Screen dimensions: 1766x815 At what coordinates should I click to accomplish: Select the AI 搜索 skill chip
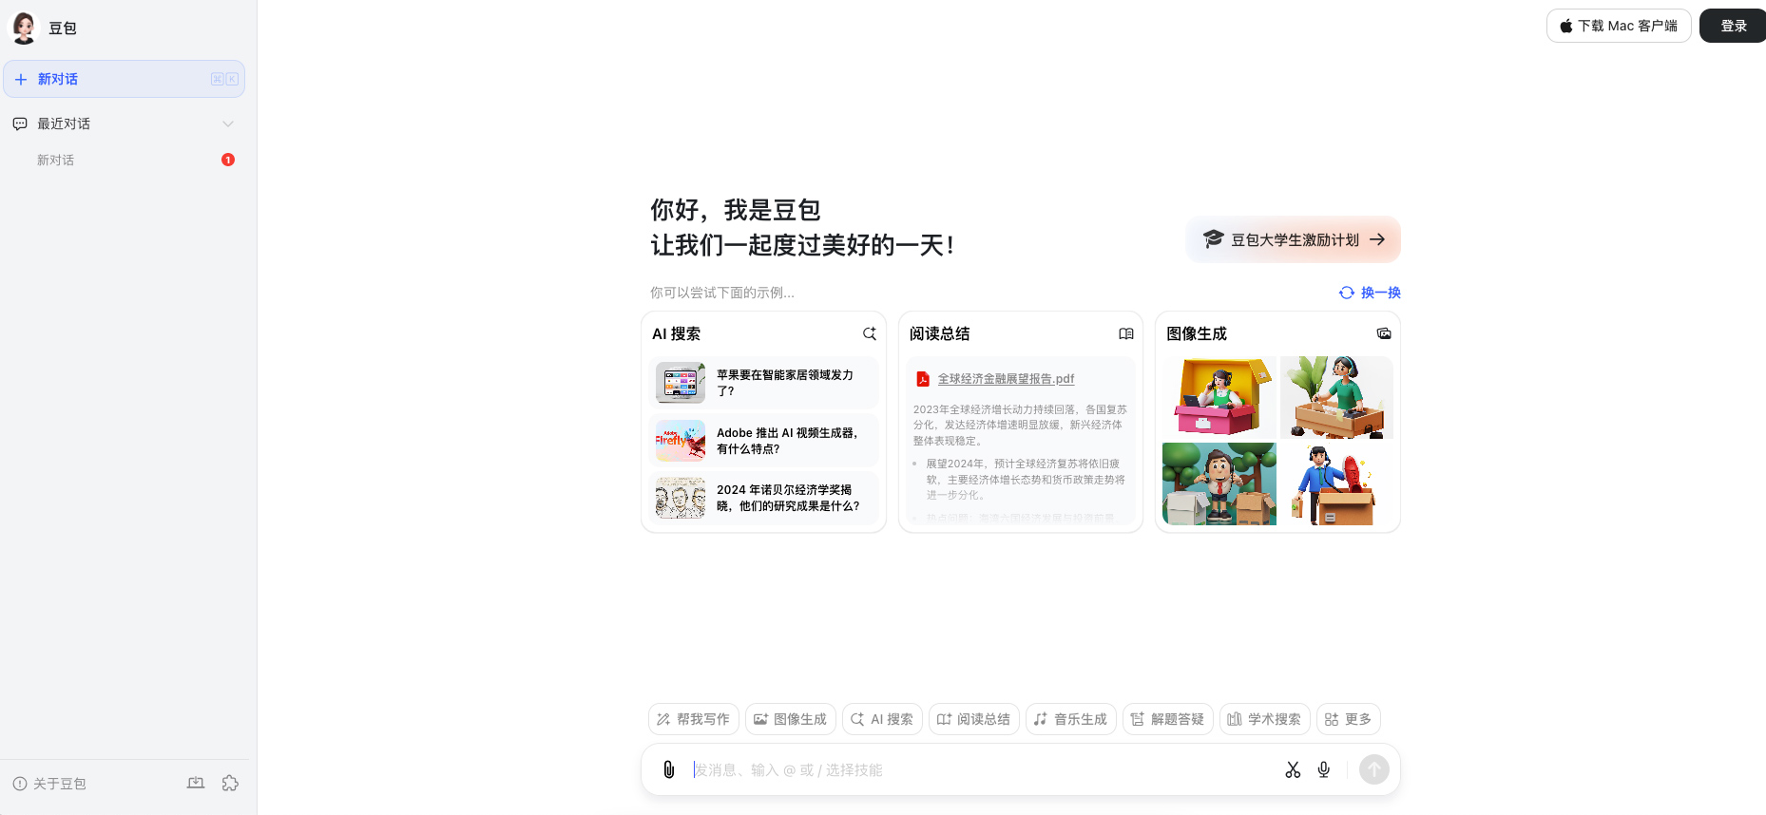tap(882, 719)
